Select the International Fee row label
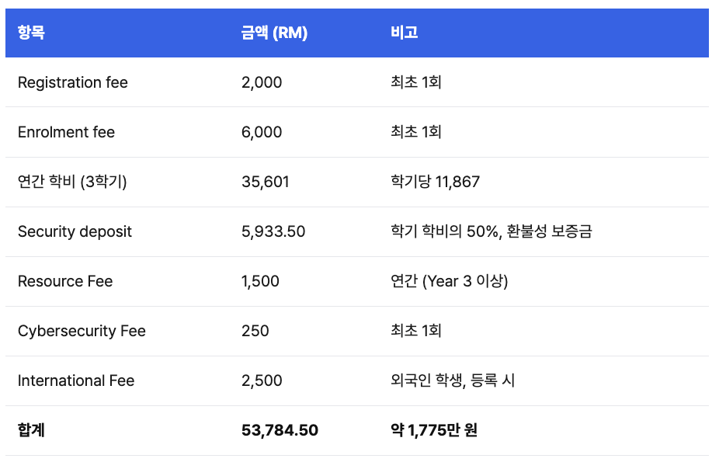This screenshot has width=719, height=469. (76, 380)
